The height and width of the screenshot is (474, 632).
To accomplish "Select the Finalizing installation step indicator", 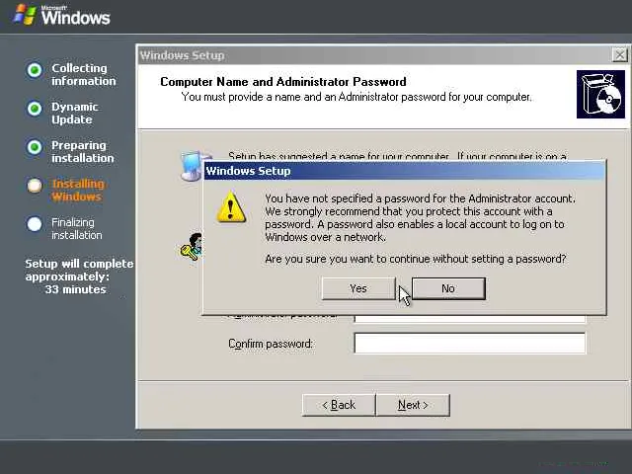I will [35, 224].
